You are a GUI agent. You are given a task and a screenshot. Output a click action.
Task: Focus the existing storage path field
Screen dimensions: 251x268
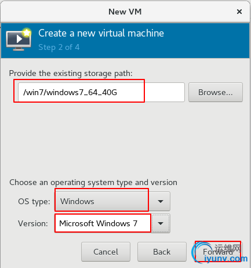point(101,92)
